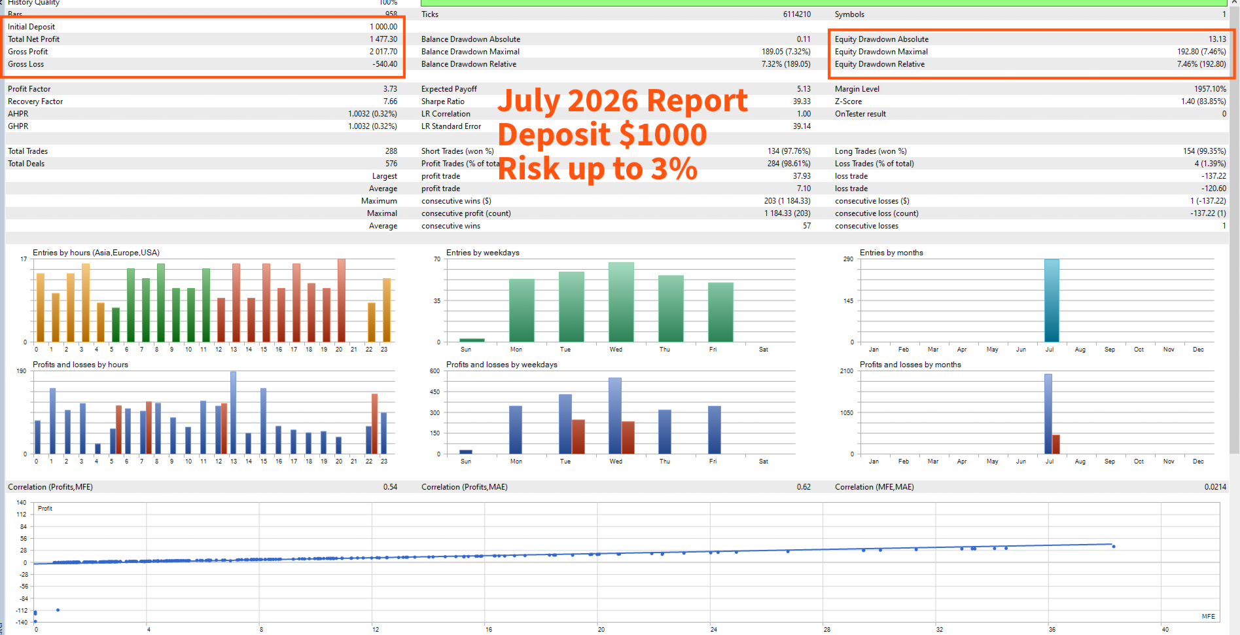Click Balance Drawdown Relative value 7.32% (189.05)

[x=786, y=64]
